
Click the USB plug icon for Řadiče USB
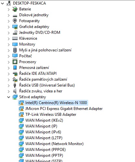15,85
